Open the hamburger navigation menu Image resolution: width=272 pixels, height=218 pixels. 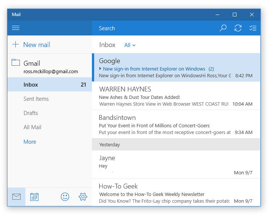click(x=16, y=28)
